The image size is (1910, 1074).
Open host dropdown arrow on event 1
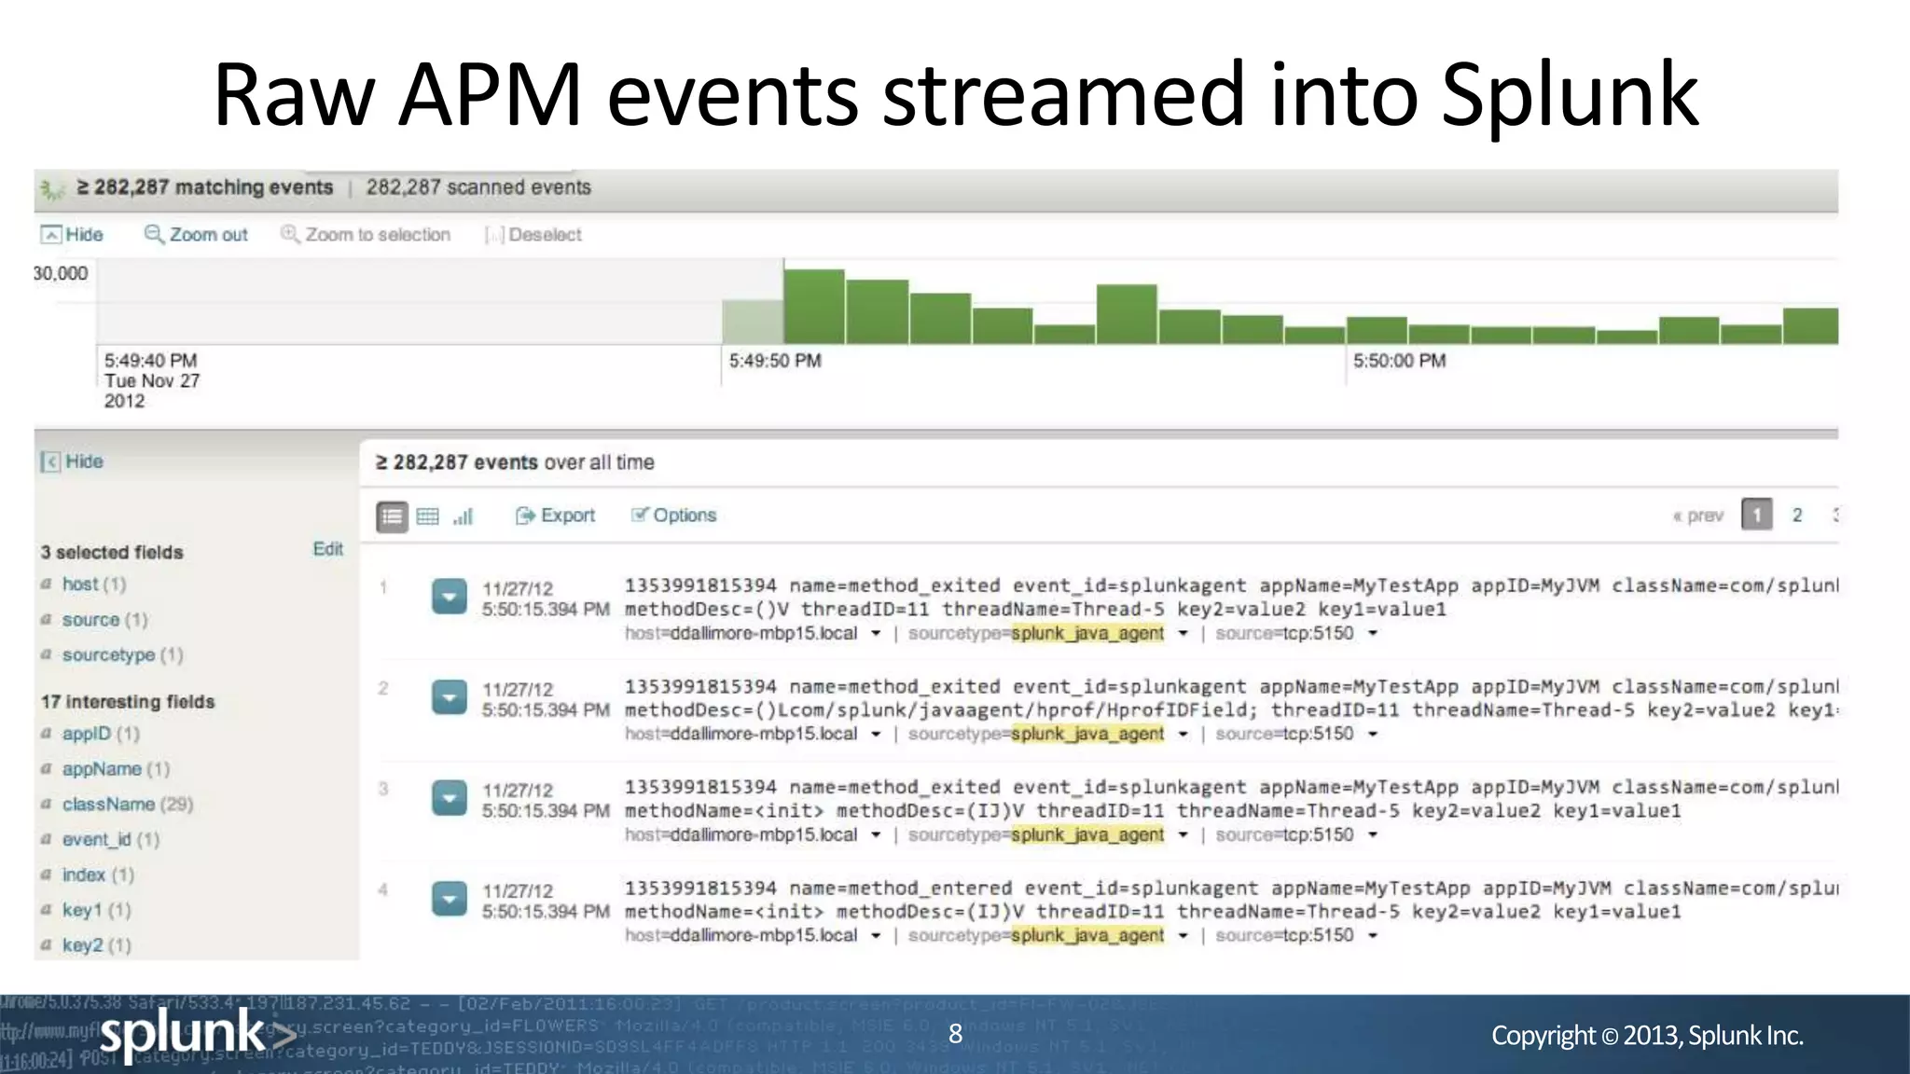coord(876,634)
